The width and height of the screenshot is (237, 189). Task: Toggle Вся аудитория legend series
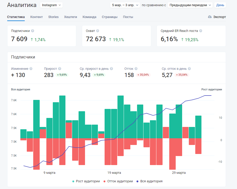tap(149, 181)
